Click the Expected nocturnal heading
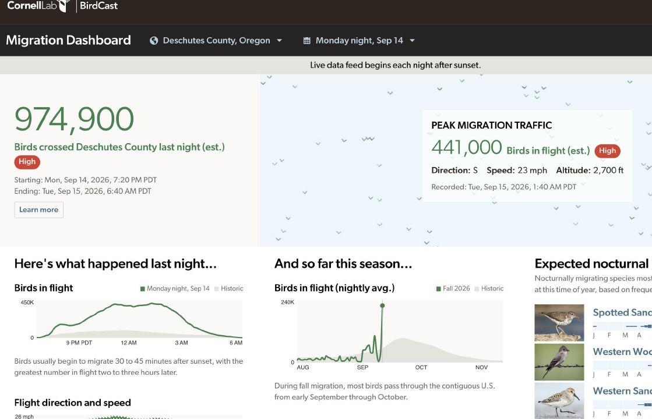Image resolution: width=652 pixels, height=419 pixels. [x=593, y=264]
